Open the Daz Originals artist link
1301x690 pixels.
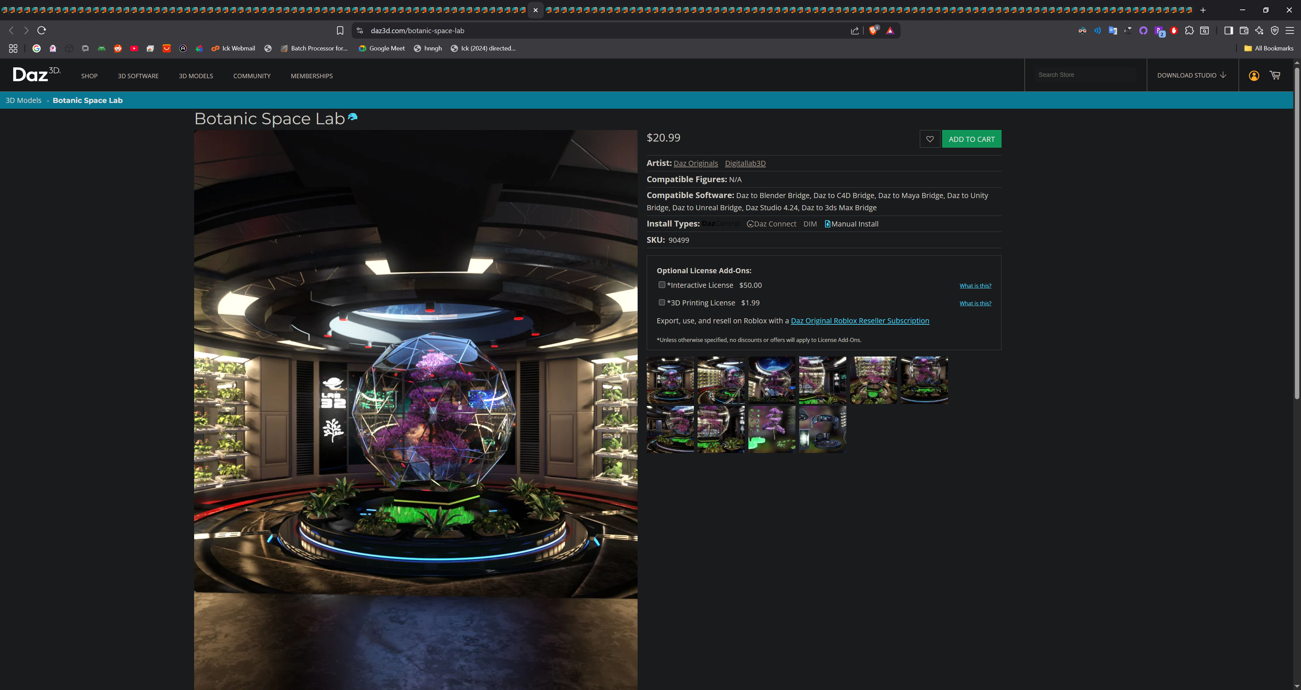click(696, 164)
